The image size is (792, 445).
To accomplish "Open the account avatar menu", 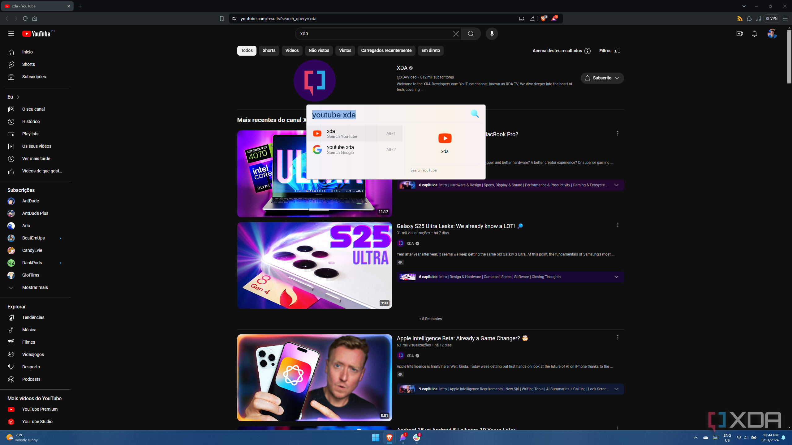I will pos(772,34).
